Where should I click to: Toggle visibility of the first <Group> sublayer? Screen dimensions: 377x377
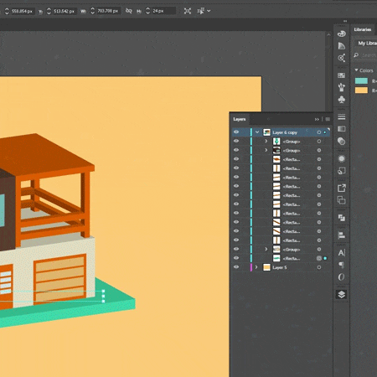[236, 141]
